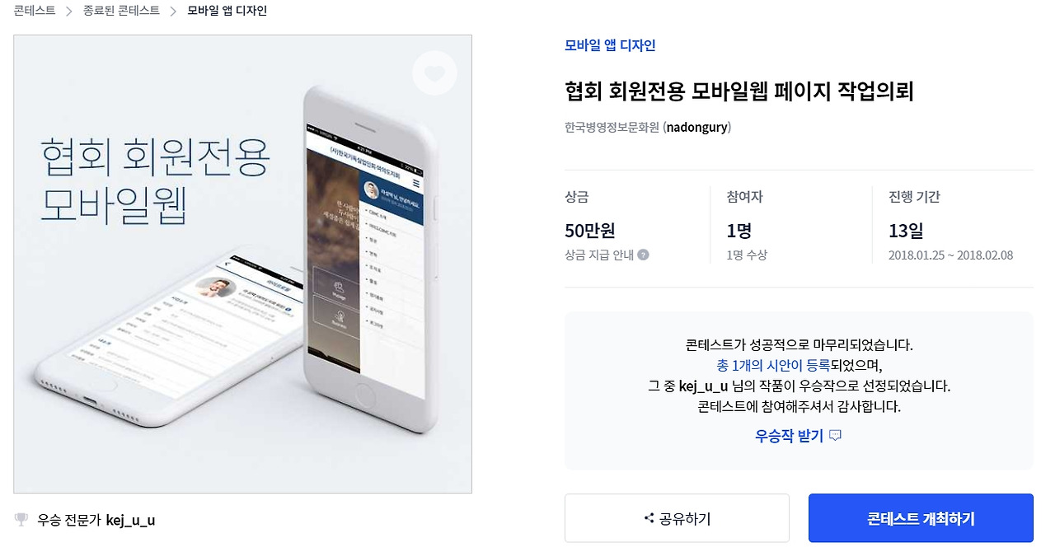Click the heart favorite icon on image
1055x552 pixels.
point(434,73)
